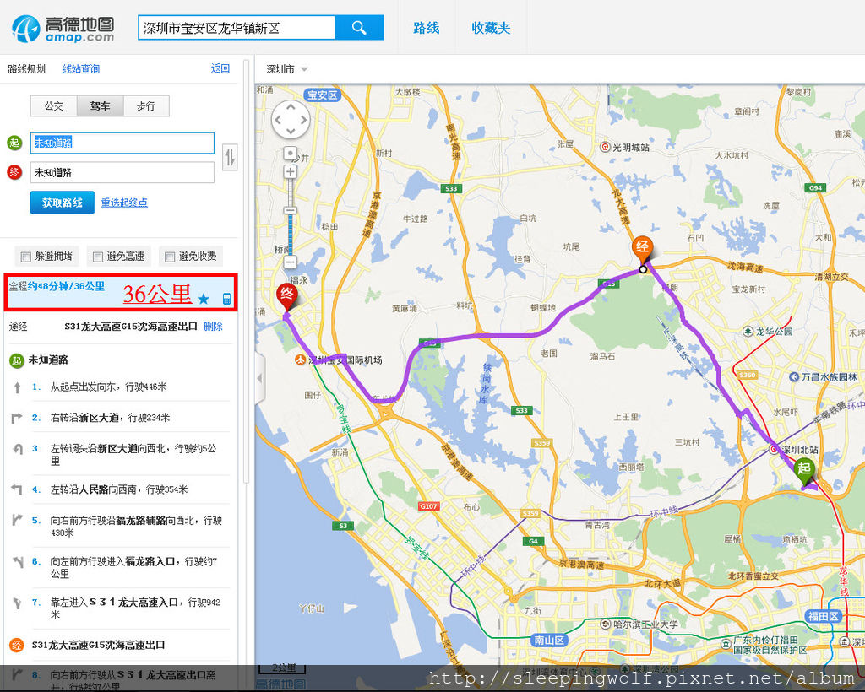Click the 南山区 district label on map
The width and height of the screenshot is (865, 692).
[549, 640]
